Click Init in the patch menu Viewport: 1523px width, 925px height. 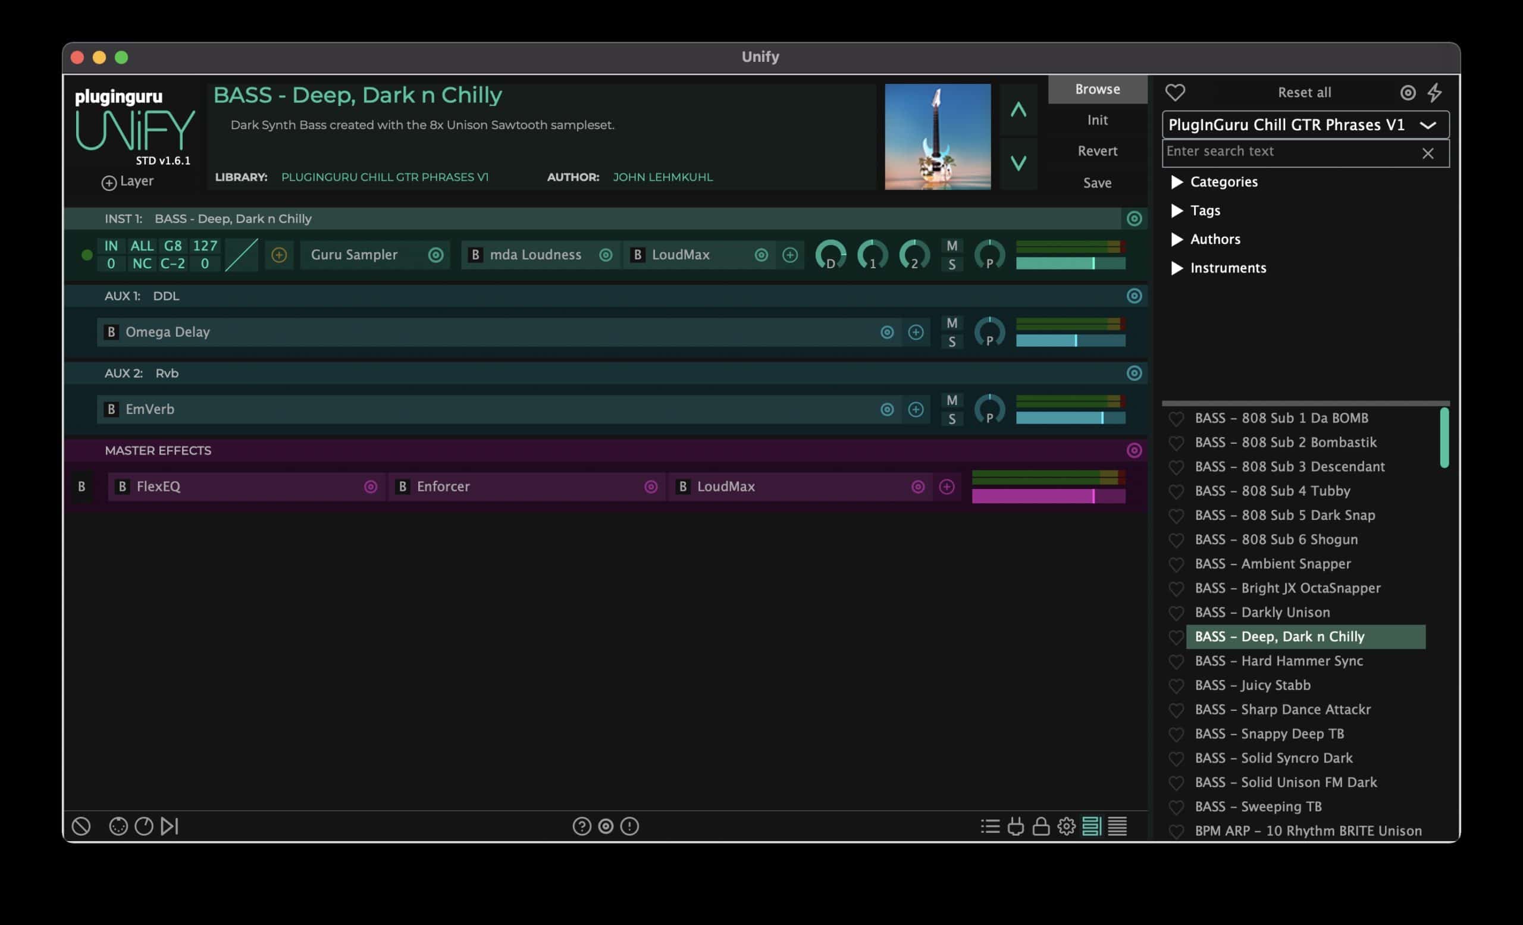click(1097, 121)
